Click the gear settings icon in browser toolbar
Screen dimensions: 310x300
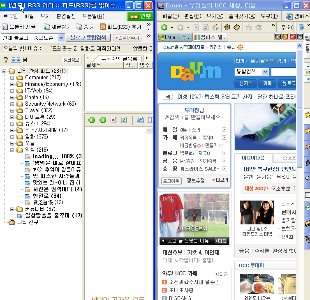227,27
